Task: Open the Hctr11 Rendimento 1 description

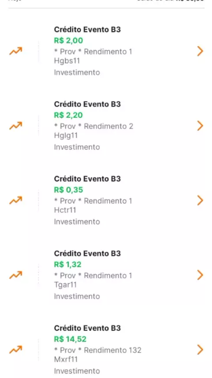Action: pyautogui.click(x=93, y=205)
